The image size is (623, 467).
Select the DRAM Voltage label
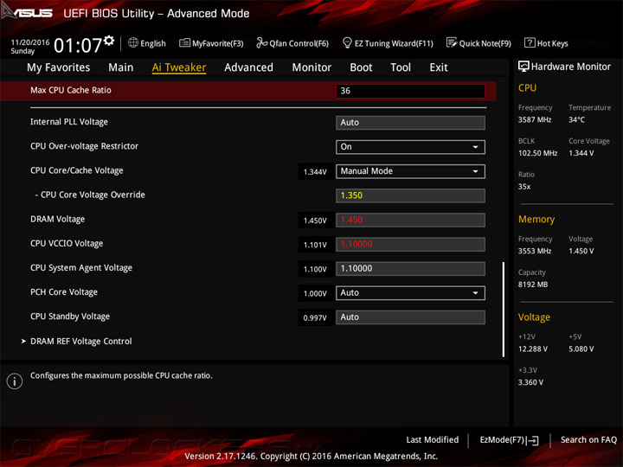58,219
